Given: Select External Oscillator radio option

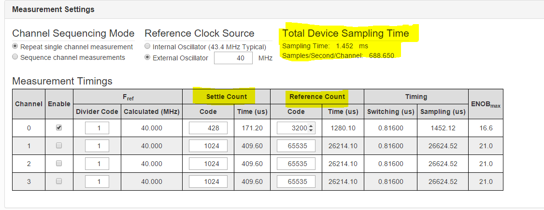Looking at the screenshot, I should point(147,57).
